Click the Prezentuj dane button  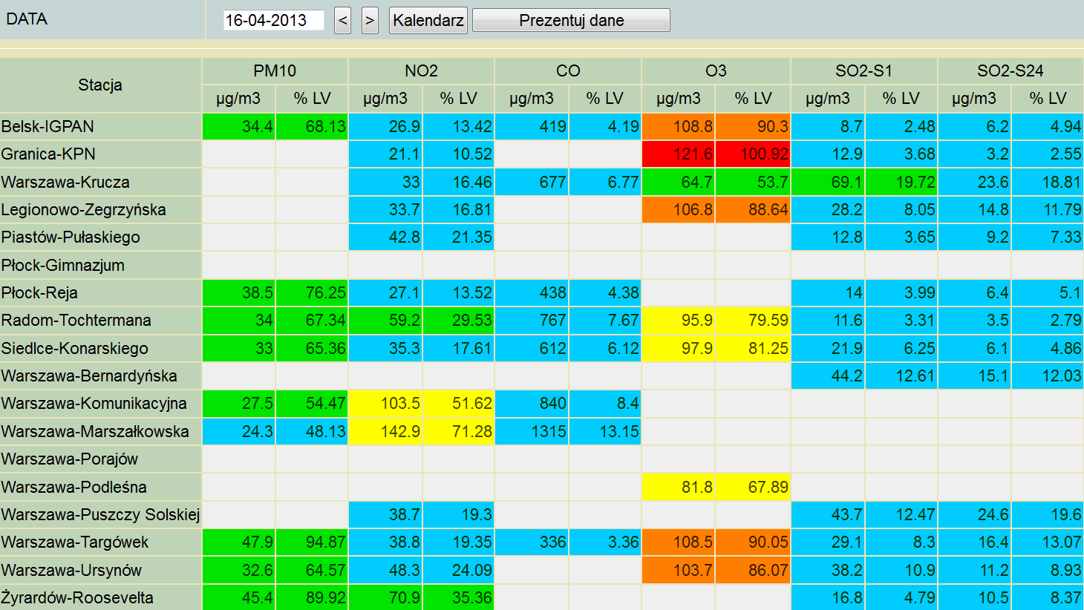(571, 20)
